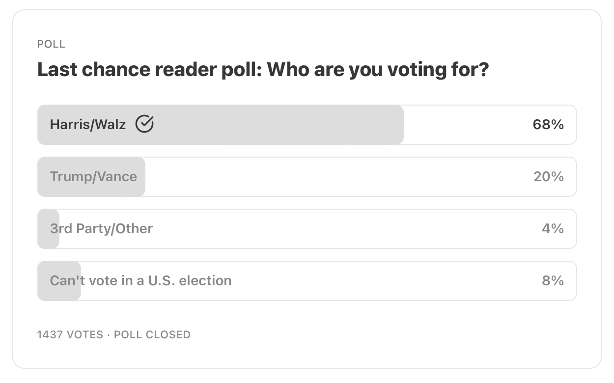Click the checkmark icon beside Harris/Walz
This screenshot has width=614, height=383.
144,124
